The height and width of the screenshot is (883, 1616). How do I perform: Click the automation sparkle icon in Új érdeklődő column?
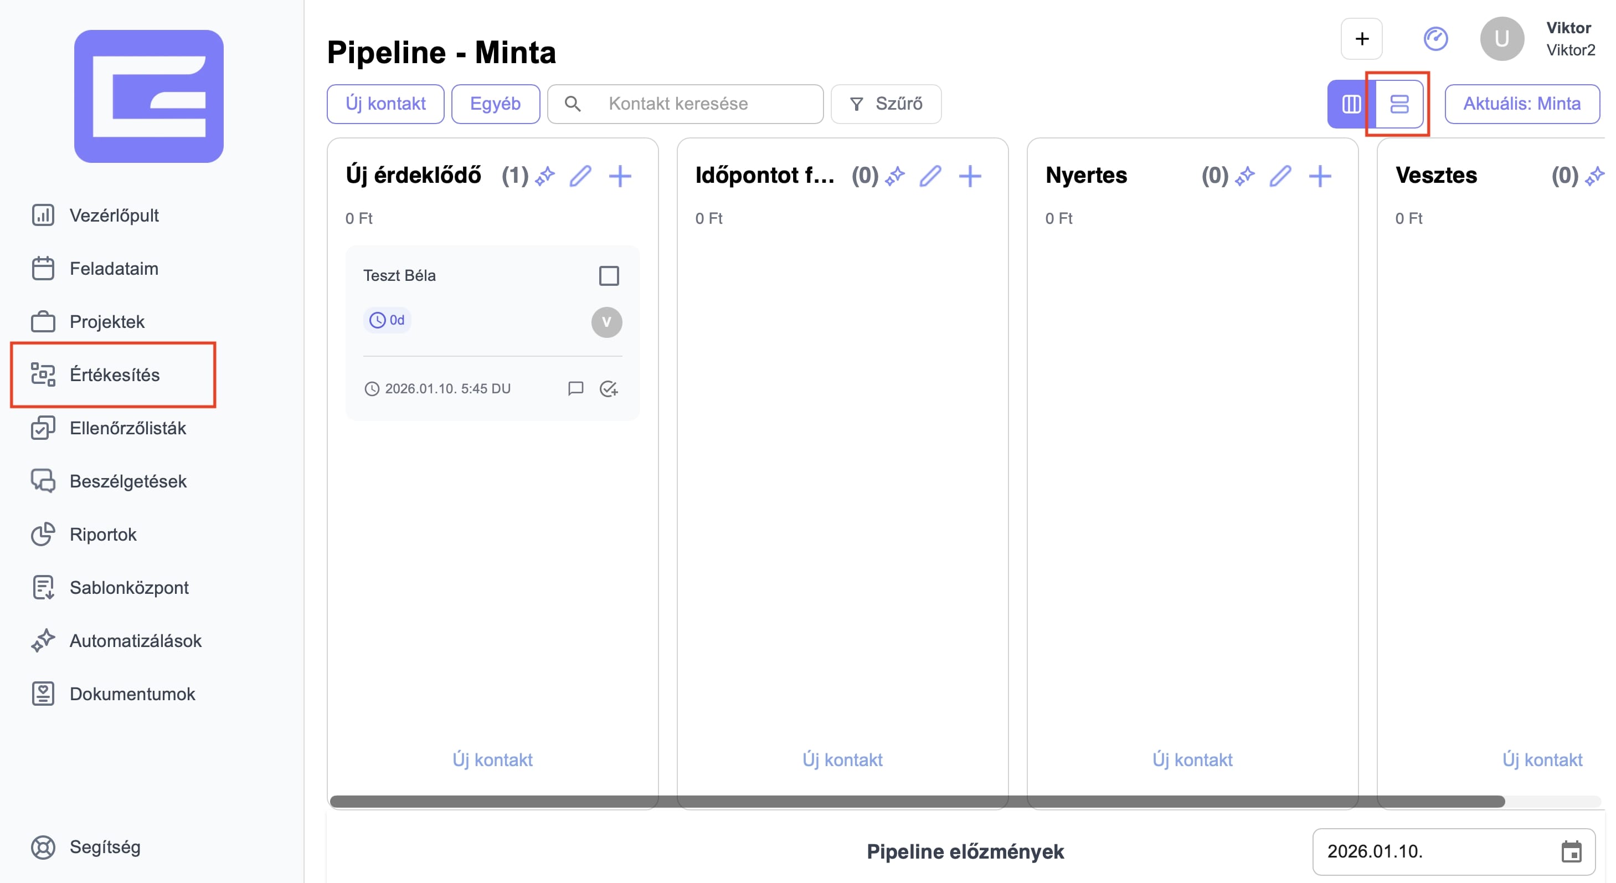click(545, 176)
